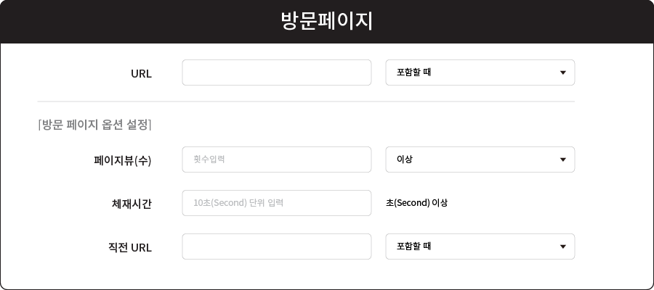Click the 방문페이지 header title
Image resolution: width=654 pixels, height=290 pixels.
tap(326, 21)
